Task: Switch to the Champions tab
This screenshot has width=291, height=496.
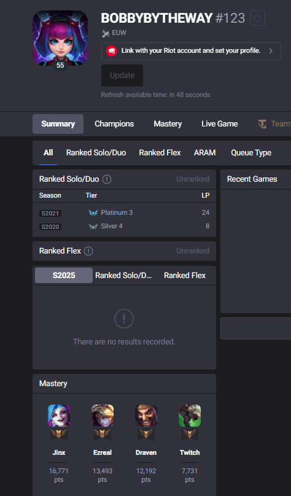Action: 114,123
